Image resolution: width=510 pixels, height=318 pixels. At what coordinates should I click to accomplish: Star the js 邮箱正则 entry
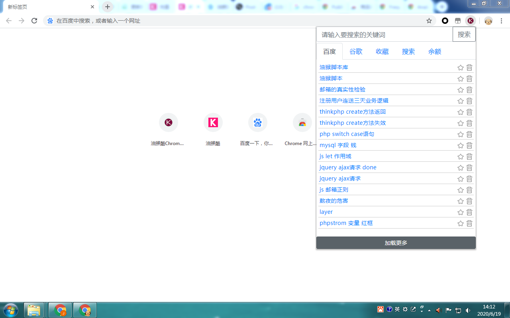click(461, 190)
